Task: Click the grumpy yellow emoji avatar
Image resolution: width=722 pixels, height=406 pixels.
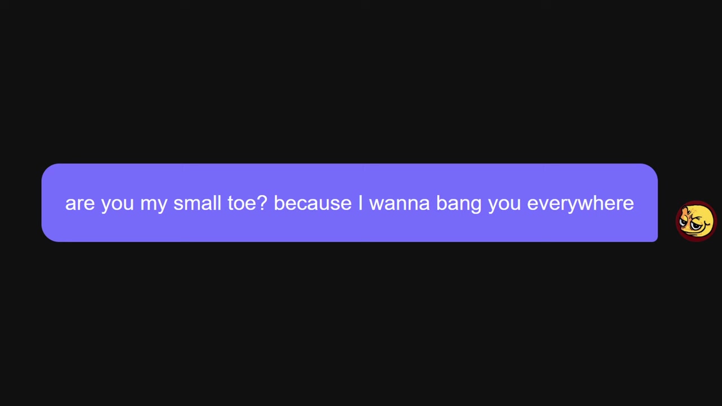Action: pos(696,221)
